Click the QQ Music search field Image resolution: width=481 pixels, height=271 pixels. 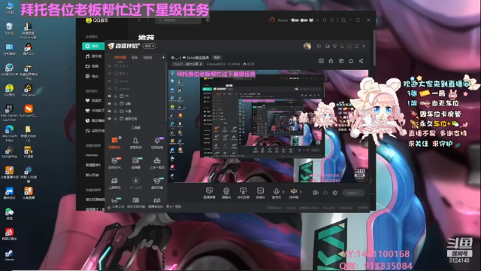pyautogui.click(x=179, y=20)
